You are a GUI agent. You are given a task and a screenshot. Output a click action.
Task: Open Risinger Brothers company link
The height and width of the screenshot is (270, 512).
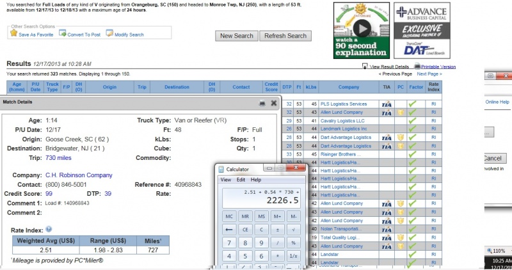(x=340, y=154)
